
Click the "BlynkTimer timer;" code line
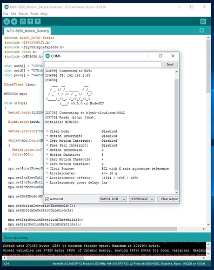tap(21, 84)
